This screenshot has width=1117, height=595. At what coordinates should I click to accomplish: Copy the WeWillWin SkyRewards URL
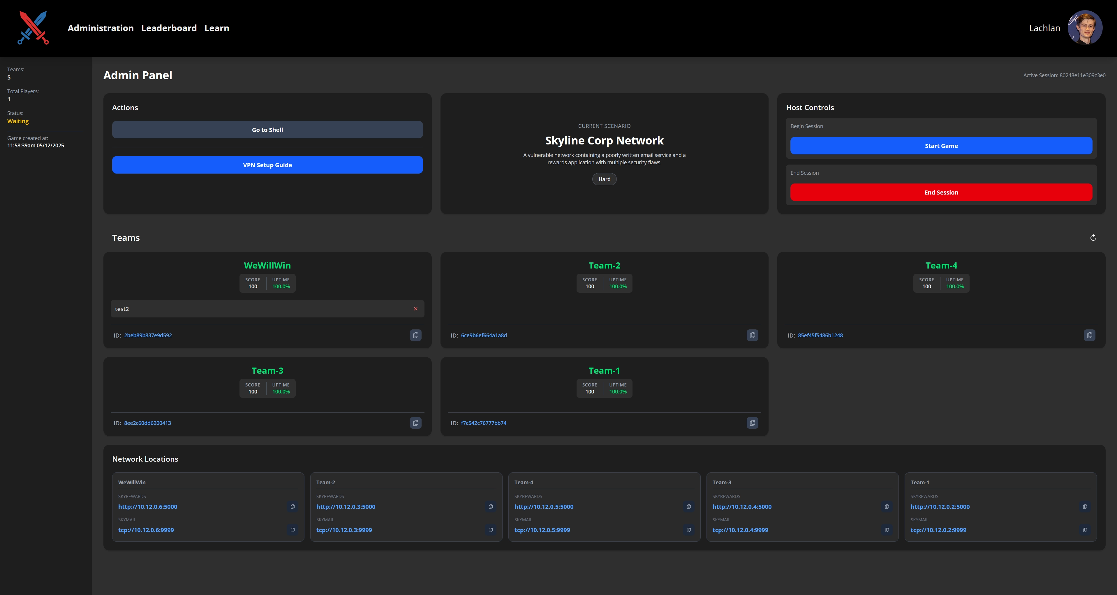pyautogui.click(x=292, y=506)
